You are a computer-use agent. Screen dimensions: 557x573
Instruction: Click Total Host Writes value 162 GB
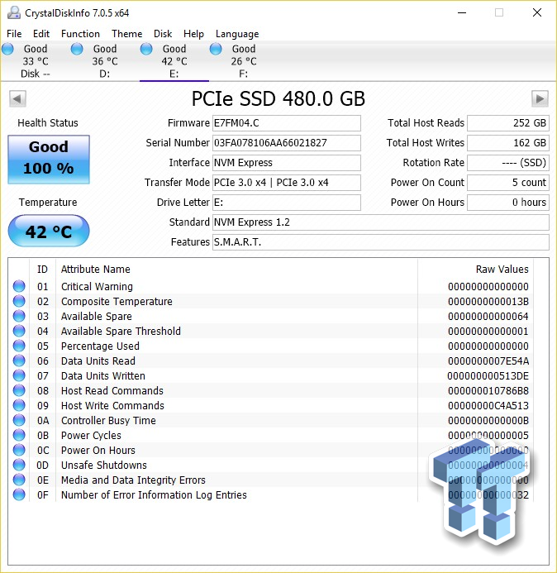click(x=508, y=143)
